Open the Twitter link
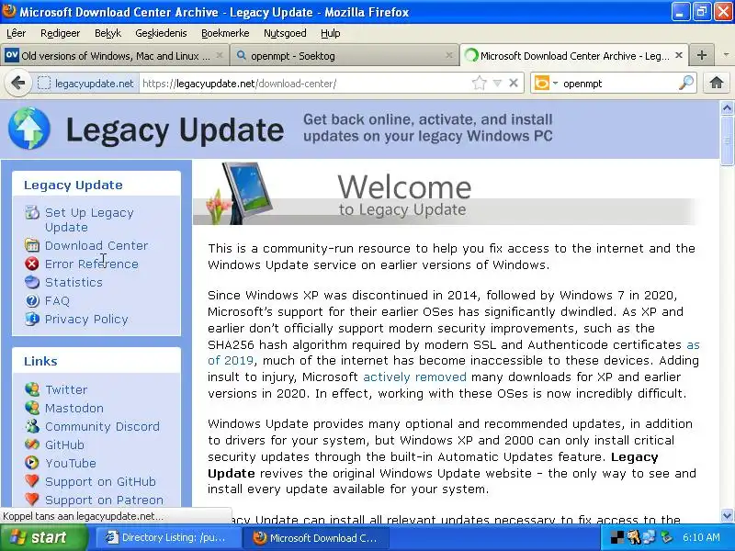The width and height of the screenshot is (735, 551). click(x=66, y=389)
